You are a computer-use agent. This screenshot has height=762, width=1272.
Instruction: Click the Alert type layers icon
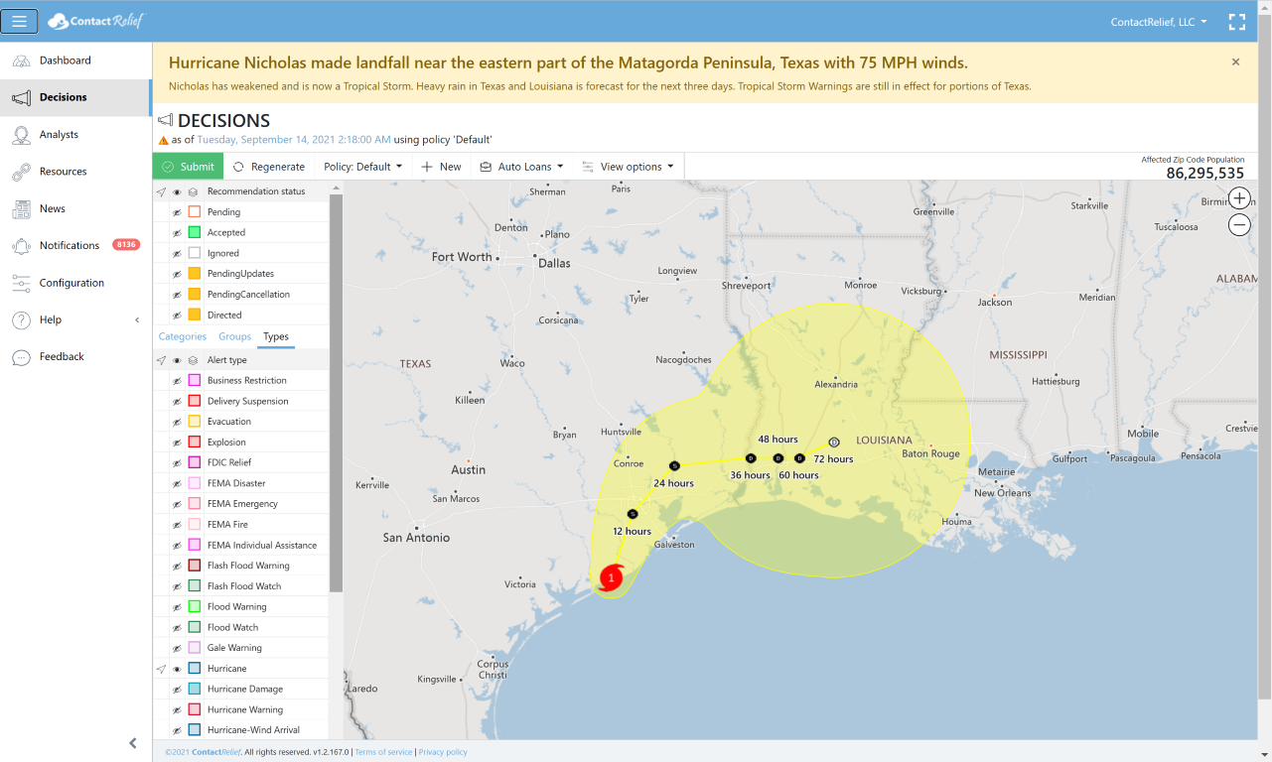pos(194,360)
